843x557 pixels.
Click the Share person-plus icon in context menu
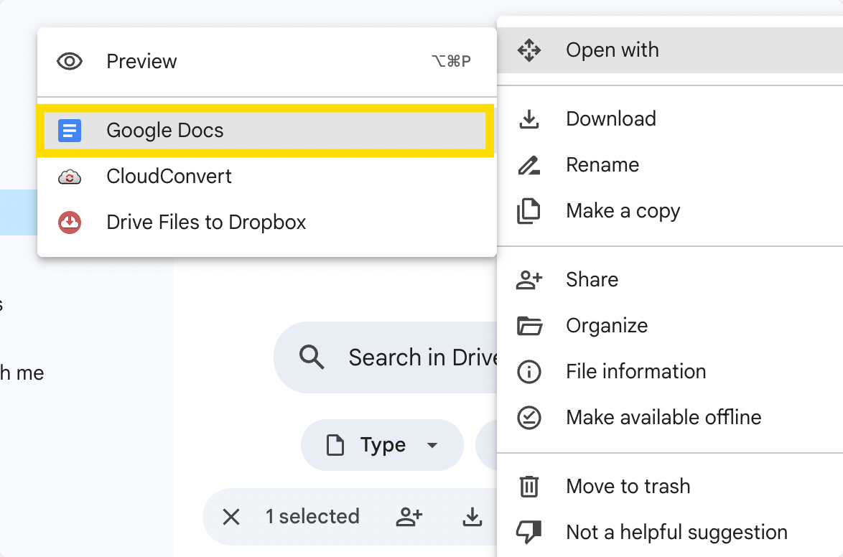tap(529, 279)
